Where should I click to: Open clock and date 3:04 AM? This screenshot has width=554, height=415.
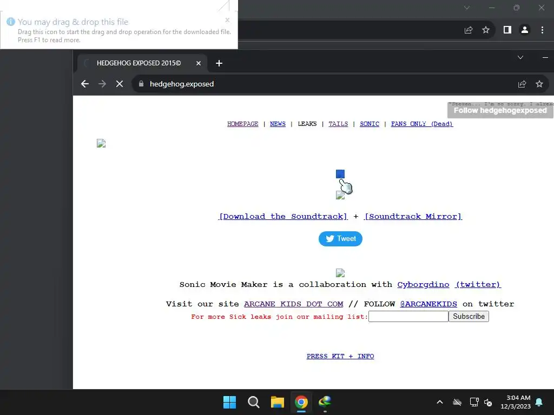[x=516, y=402]
